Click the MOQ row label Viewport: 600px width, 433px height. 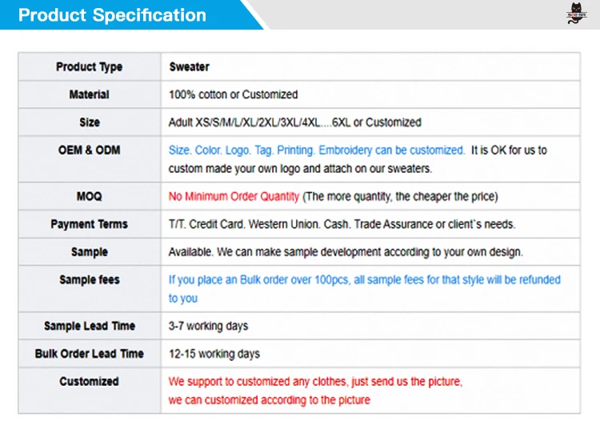coord(89,196)
